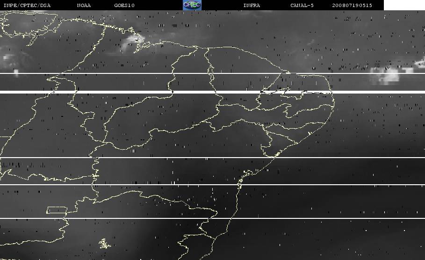Click the INFRA channel type label
This screenshot has height=260, width=425.
tap(252, 6)
